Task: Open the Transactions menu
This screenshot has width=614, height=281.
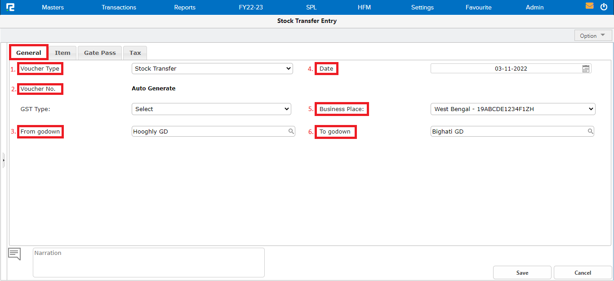Action: tap(119, 7)
